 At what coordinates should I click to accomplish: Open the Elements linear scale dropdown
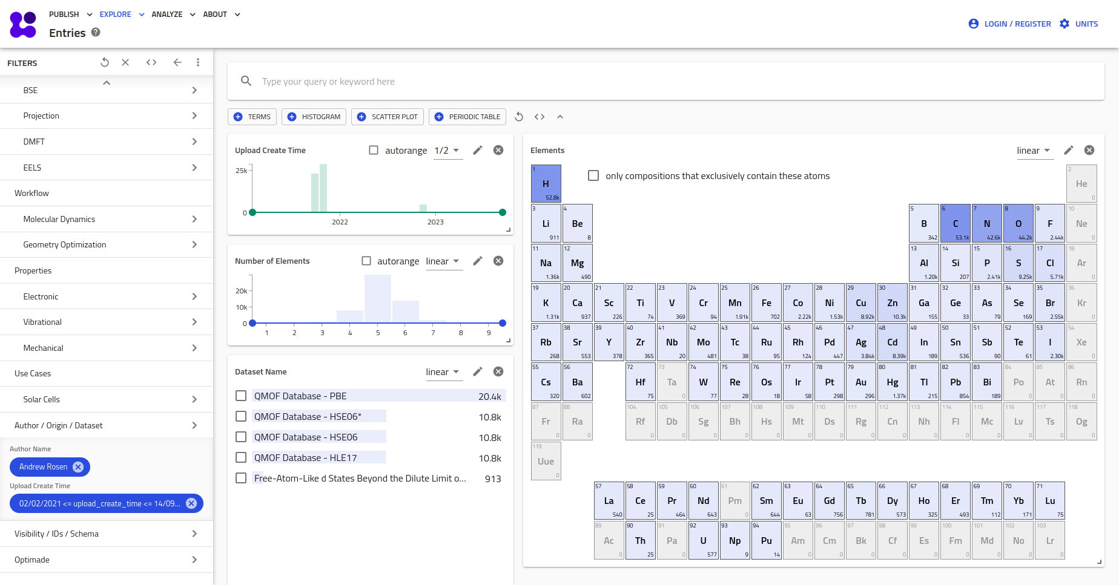click(1034, 151)
